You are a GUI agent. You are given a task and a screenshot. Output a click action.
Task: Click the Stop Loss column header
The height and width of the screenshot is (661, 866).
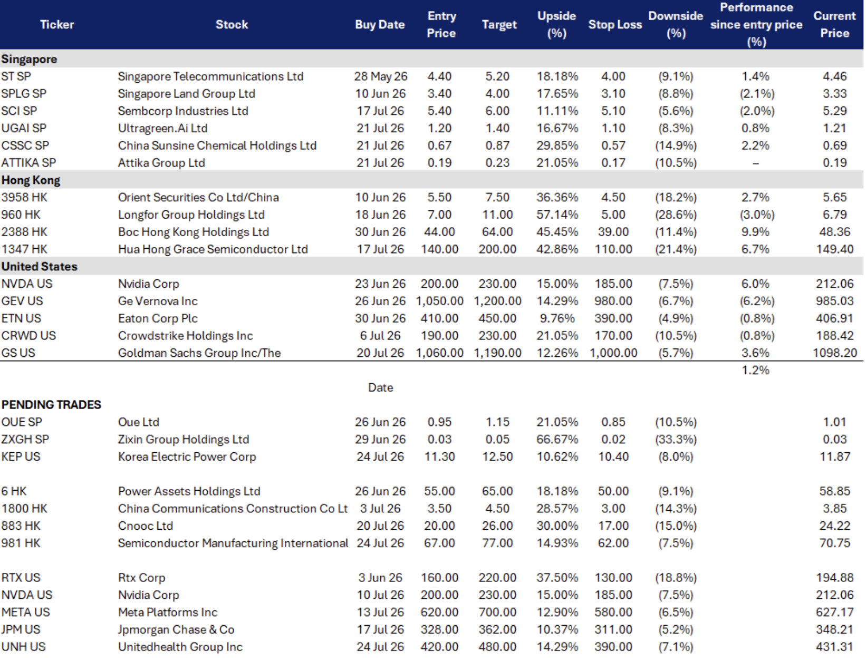click(x=615, y=25)
